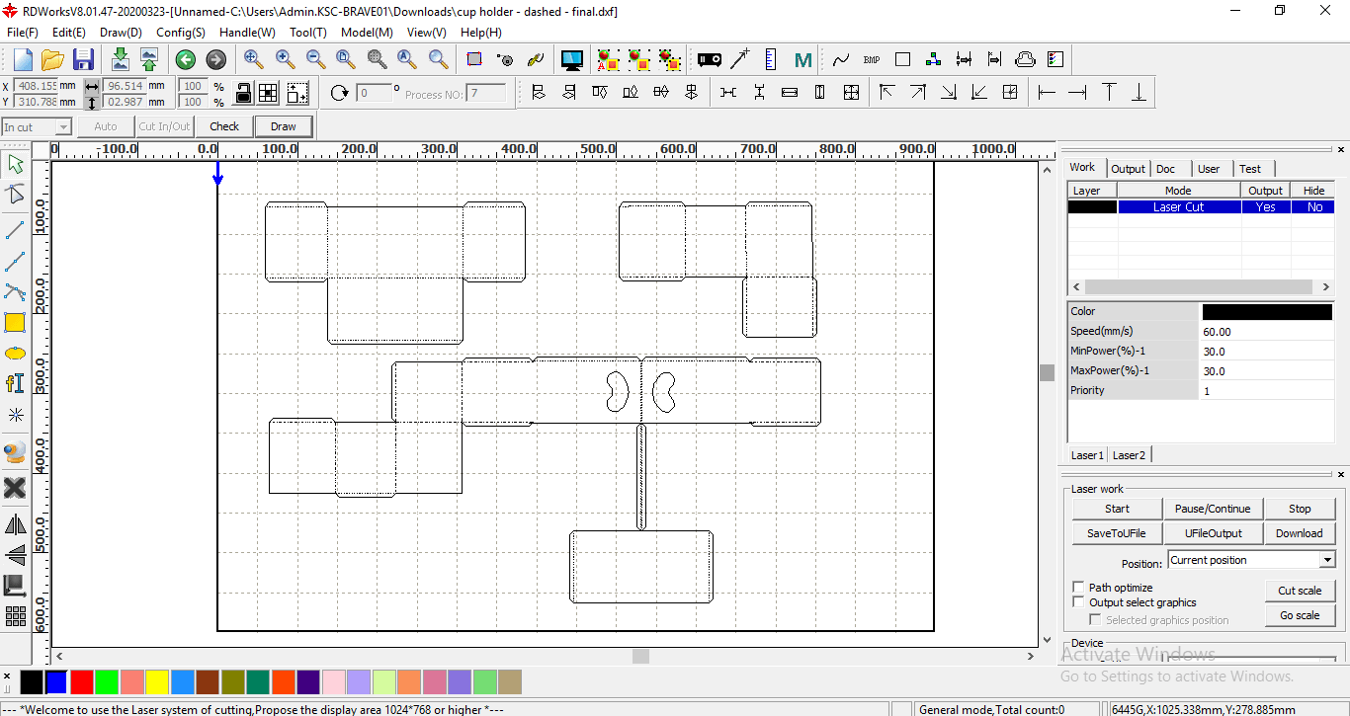Open the Config(S) menu
1350x716 pixels.
pyautogui.click(x=181, y=33)
